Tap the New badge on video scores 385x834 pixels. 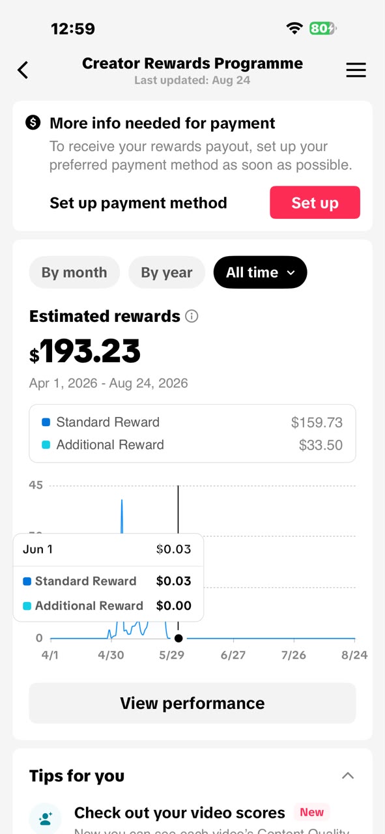(x=311, y=812)
